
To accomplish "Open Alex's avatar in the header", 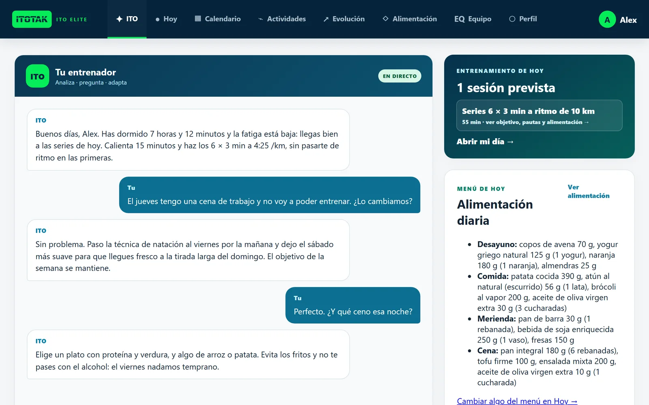I will coord(607,19).
